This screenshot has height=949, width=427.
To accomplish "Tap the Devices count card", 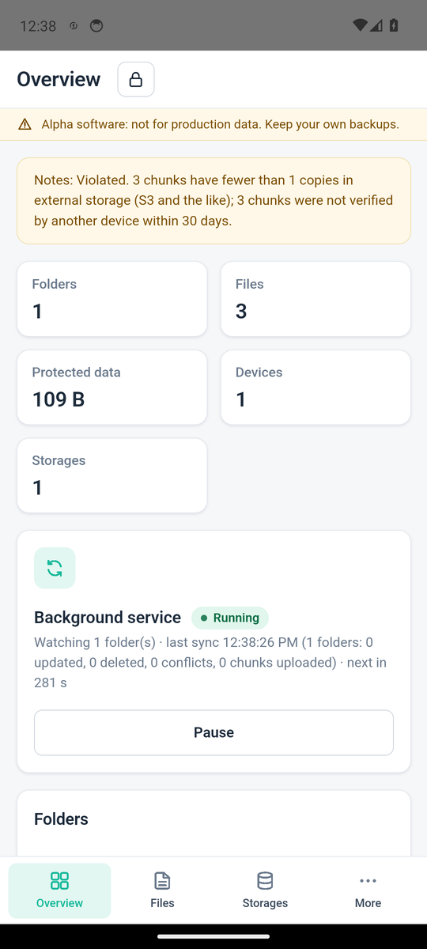I will 316,388.
